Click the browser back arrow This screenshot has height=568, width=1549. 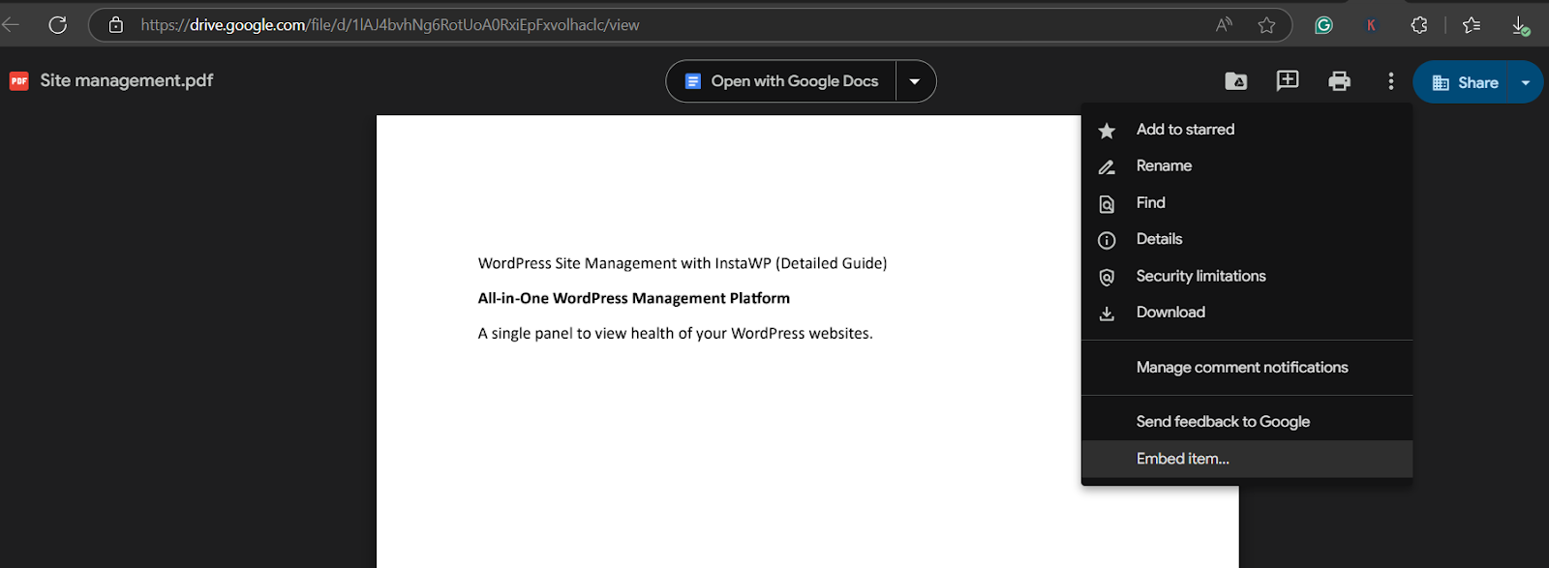click(10, 25)
